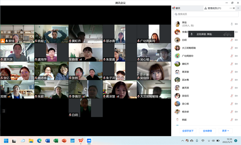The image size is (241, 145).
Task: Expand the 更多 dropdown button
Action: tap(225, 131)
